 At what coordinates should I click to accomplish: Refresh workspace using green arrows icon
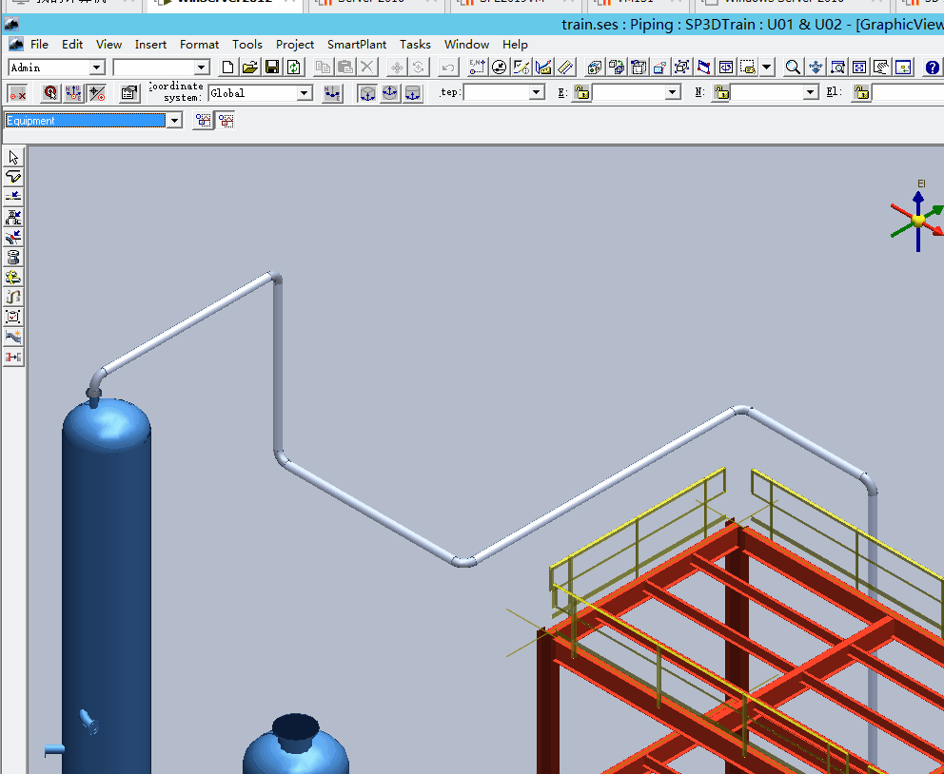[294, 68]
